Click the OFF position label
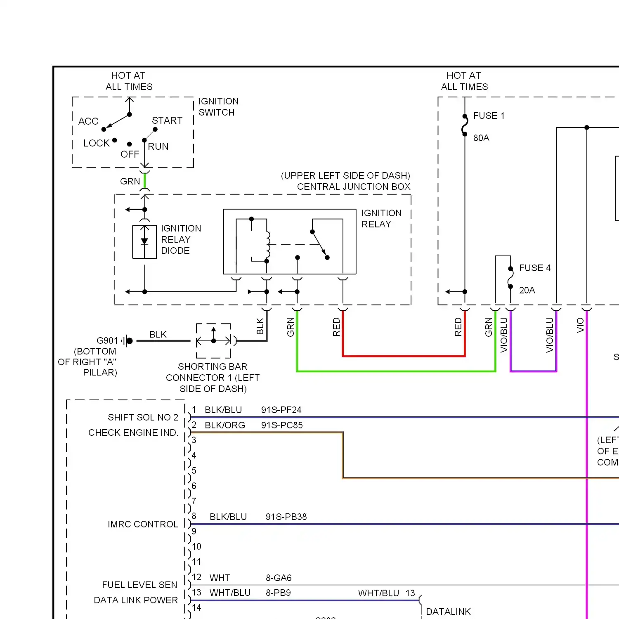The height and width of the screenshot is (619, 619). point(130,154)
